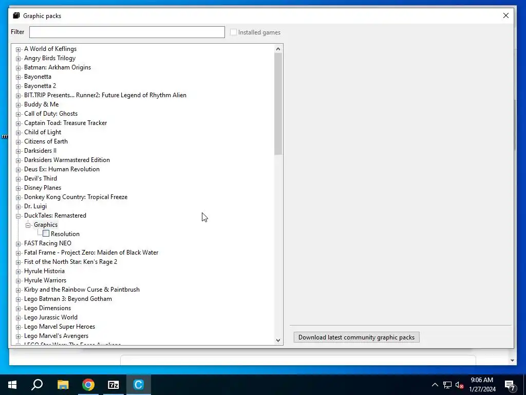Select Fatal Frame - Project Zero entry

[91, 253]
